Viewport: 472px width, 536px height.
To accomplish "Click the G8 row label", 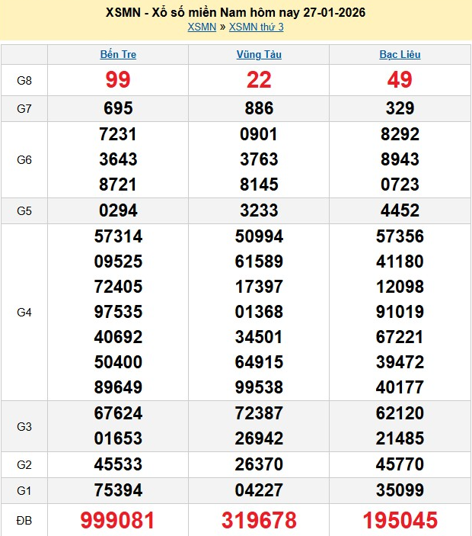I will click(24, 80).
